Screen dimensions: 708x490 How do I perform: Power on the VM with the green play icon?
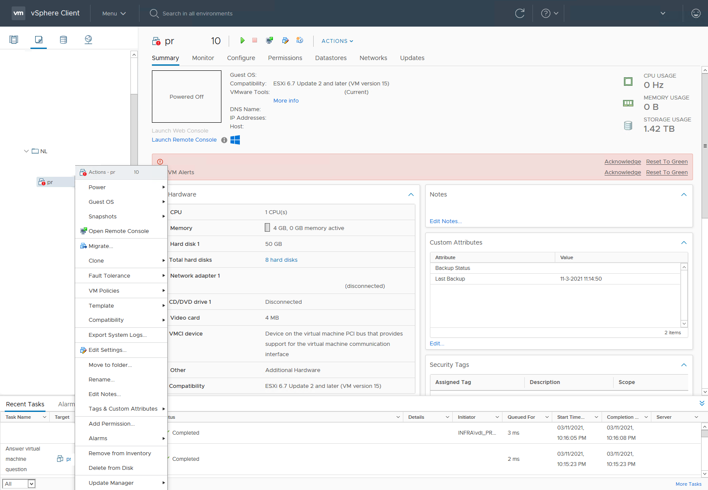pos(242,40)
